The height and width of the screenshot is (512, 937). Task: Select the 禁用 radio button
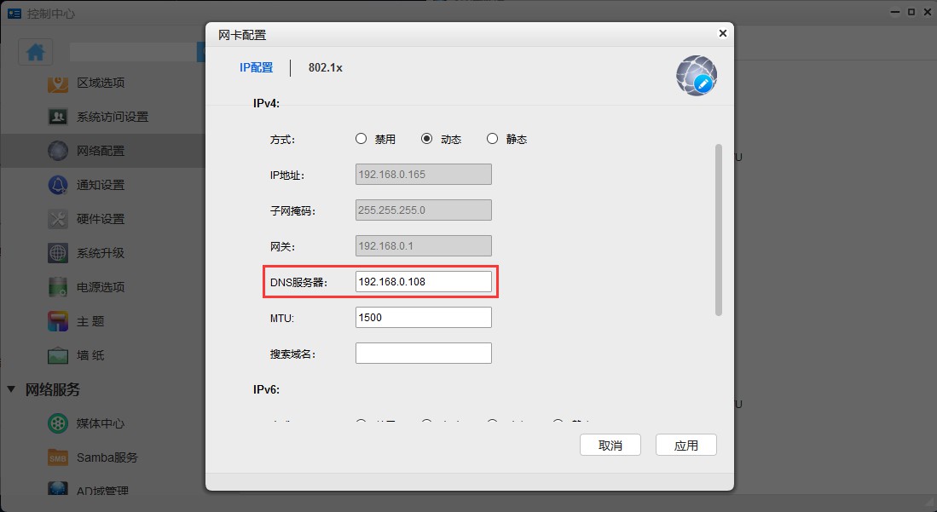point(361,139)
